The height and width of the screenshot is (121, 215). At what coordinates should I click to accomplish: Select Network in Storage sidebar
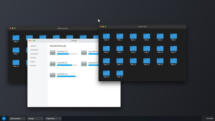tap(33, 66)
